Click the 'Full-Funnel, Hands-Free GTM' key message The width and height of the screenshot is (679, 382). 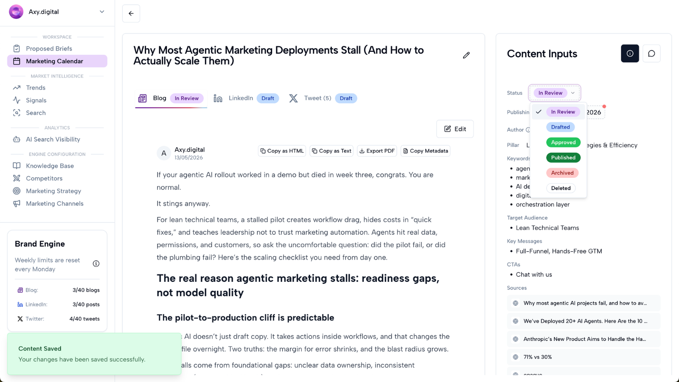559,251
